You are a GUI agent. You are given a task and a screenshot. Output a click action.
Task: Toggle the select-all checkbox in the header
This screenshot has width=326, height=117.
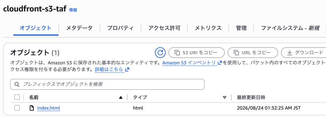click(x=17, y=97)
